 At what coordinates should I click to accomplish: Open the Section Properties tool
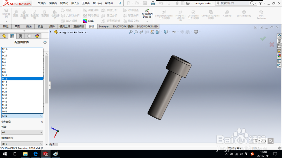[x=34, y=15]
